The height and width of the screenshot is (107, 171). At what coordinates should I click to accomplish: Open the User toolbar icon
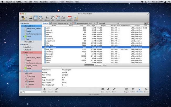[31, 18]
